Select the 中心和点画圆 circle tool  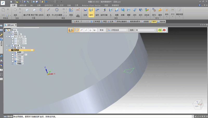click(x=57, y=11)
